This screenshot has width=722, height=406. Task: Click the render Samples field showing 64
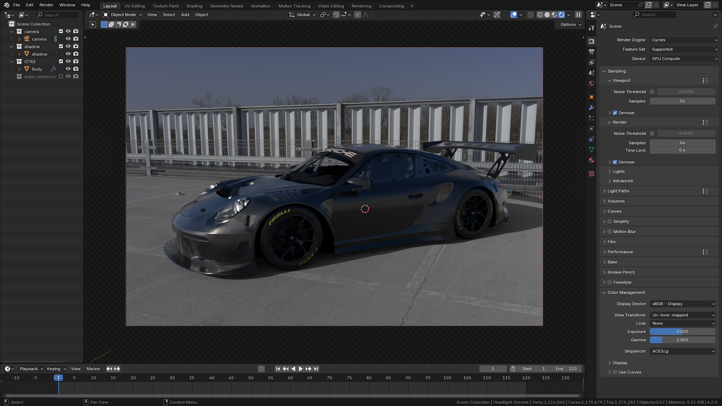682,143
